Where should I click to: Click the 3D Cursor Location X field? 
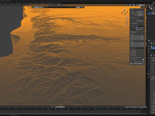click(137, 36)
